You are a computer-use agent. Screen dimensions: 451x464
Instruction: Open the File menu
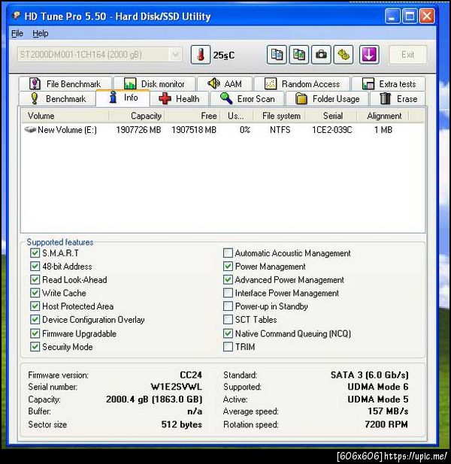click(17, 34)
